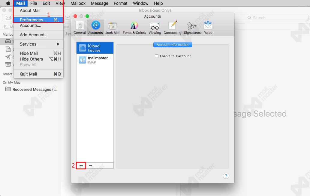Image resolution: width=310 pixels, height=196 pixels.
Task: Click the Inbox icon in the sidebar
Action: click(8, 41)
